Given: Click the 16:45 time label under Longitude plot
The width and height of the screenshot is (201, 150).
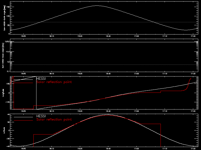Looking at the screenshot, I should (x=108, y=111).
